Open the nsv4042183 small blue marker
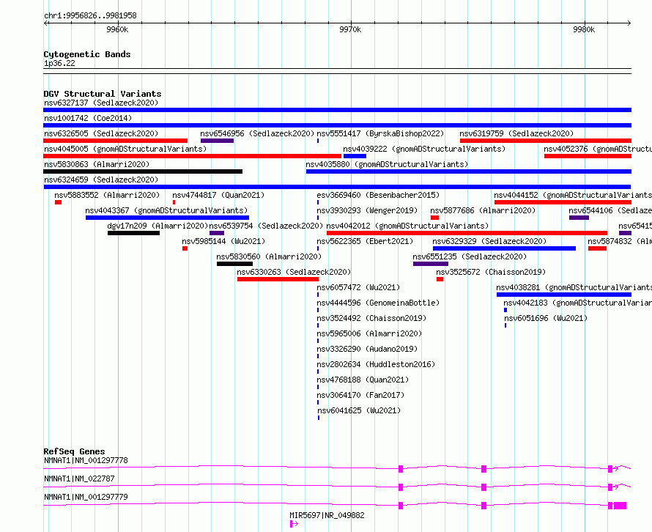 [x=505, y=310]
